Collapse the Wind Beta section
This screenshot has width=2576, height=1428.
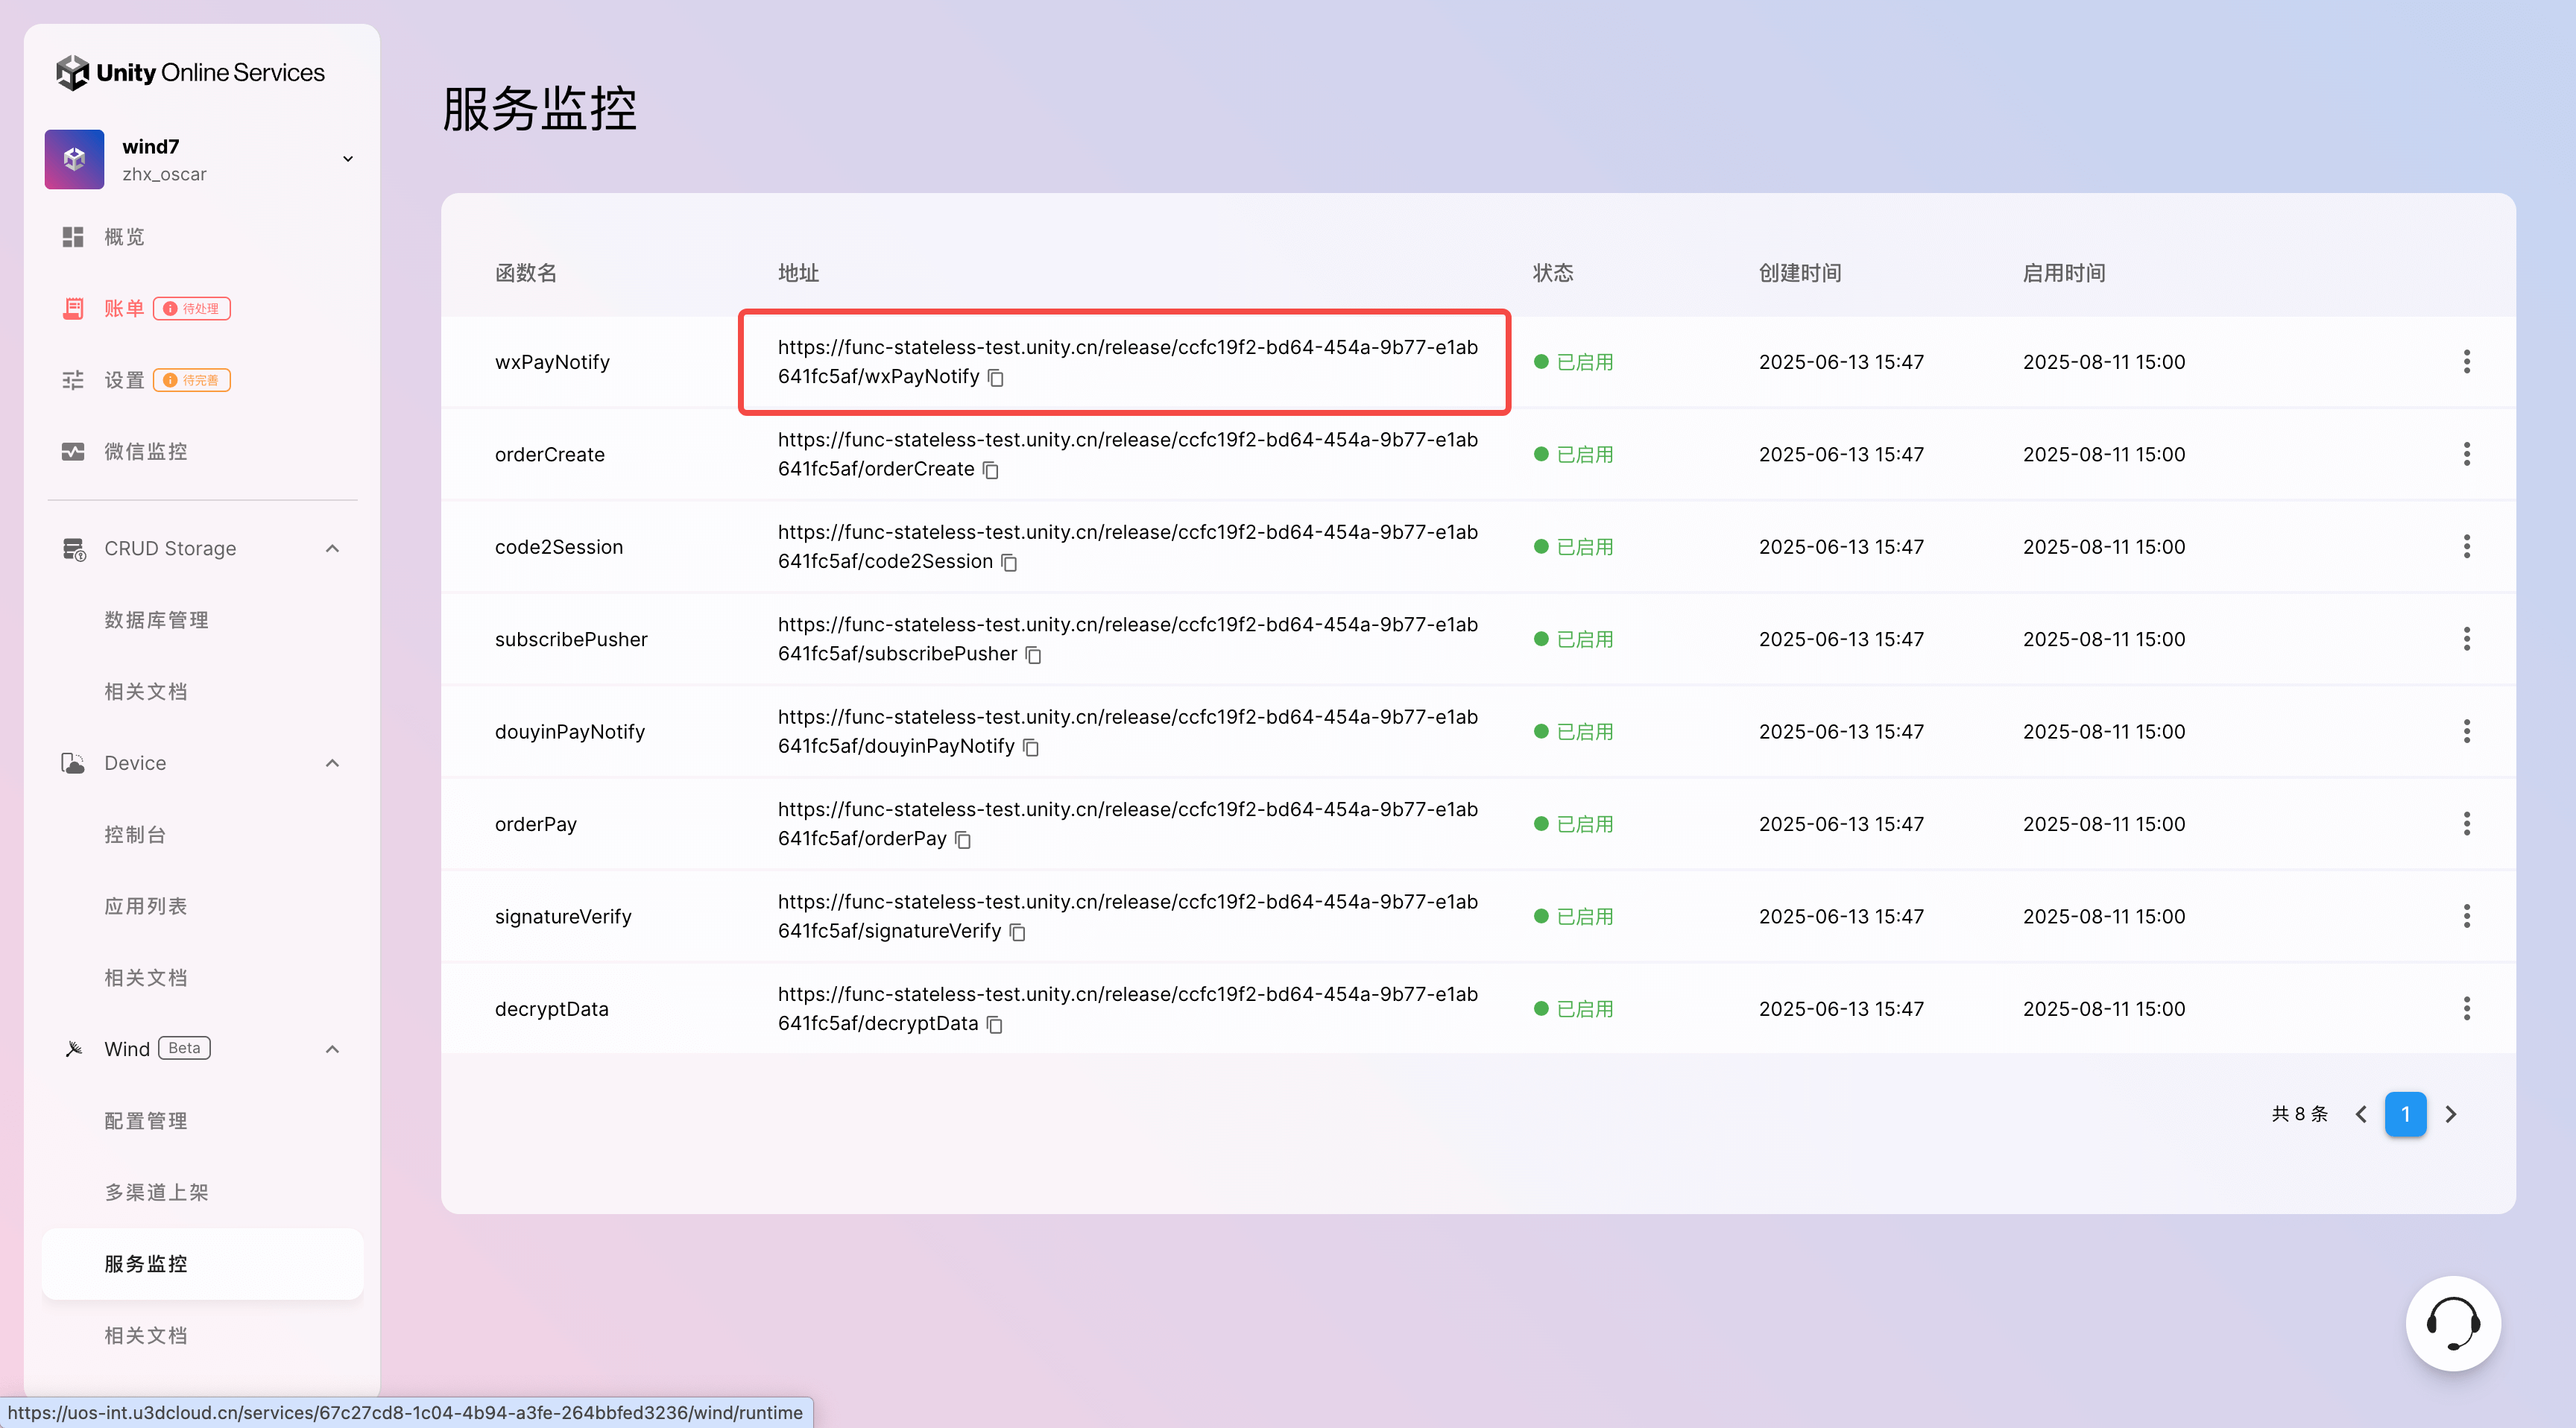pos(332,1049)
